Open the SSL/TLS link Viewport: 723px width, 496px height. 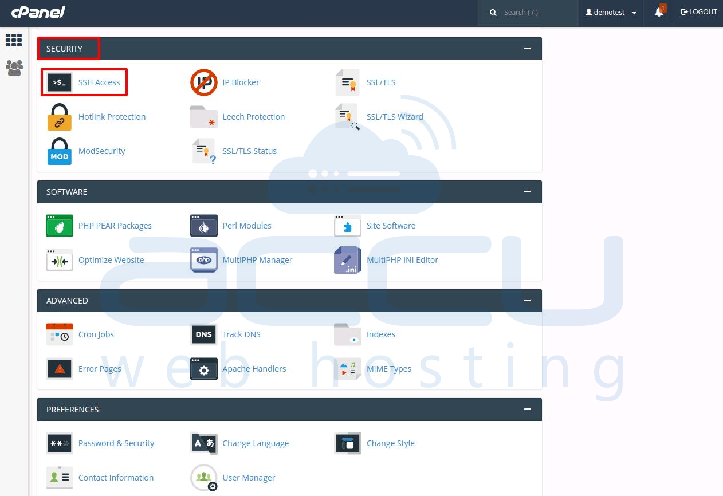(x=381, y=82)
